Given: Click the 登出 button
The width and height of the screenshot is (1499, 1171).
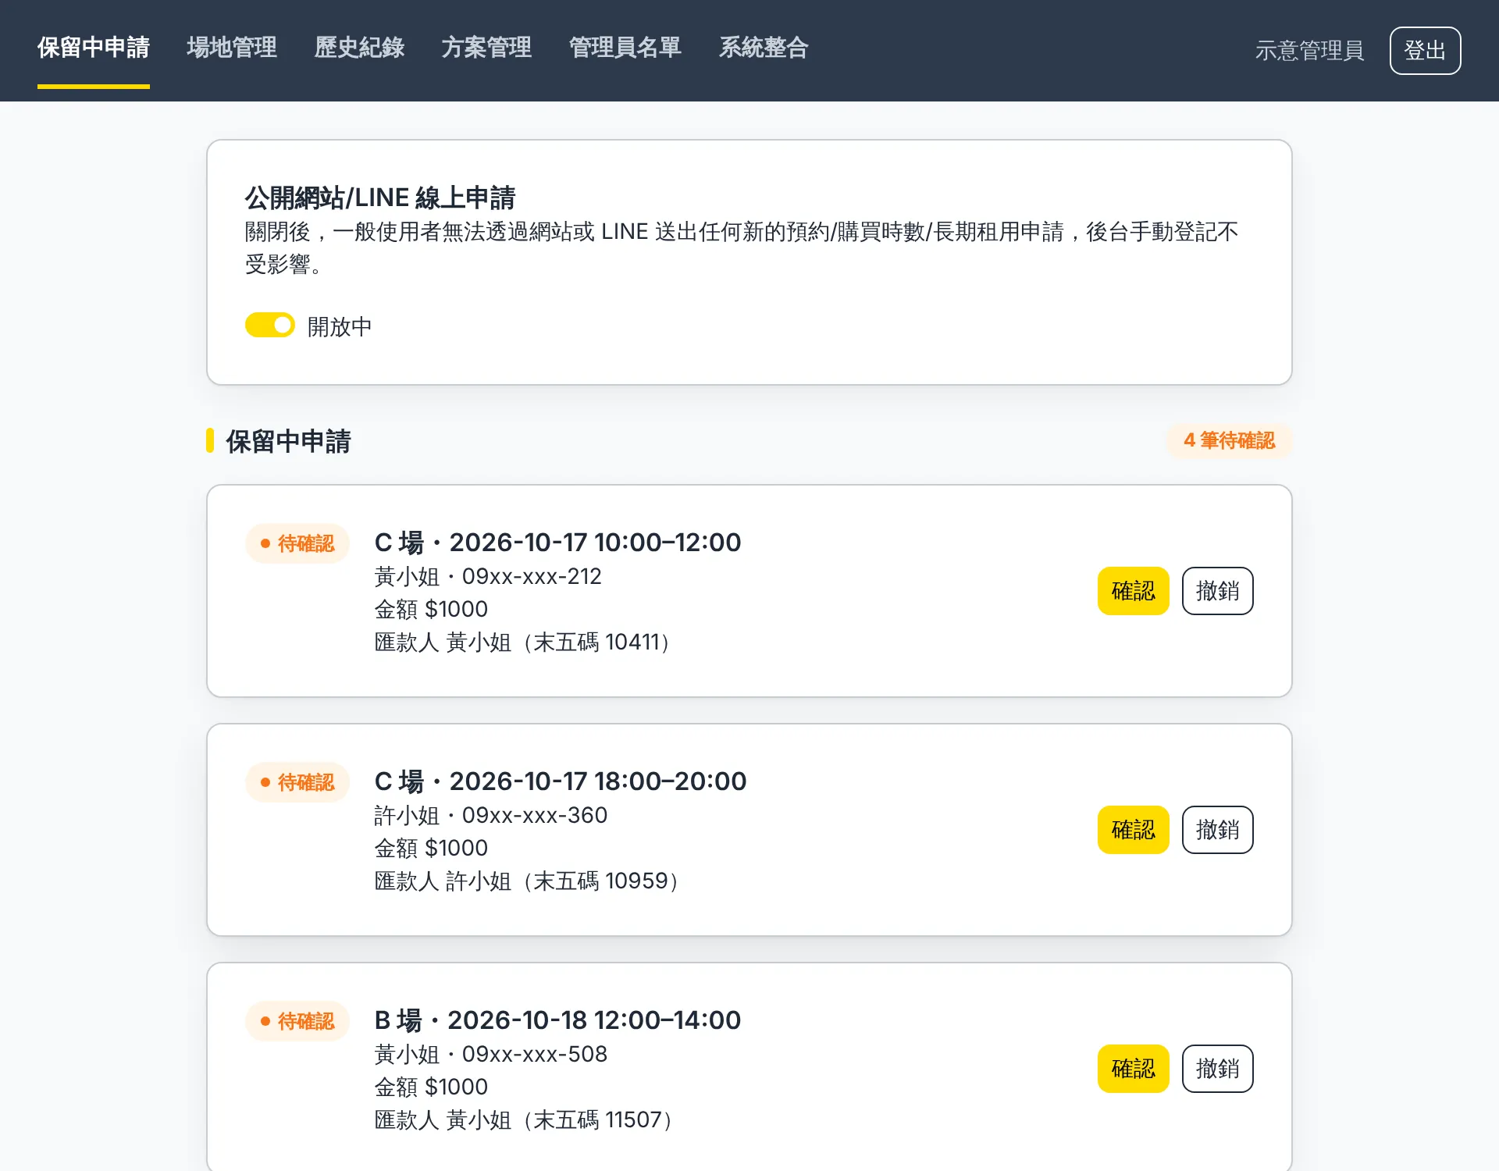Looking at the screenshot, I should coord(1425,51).
